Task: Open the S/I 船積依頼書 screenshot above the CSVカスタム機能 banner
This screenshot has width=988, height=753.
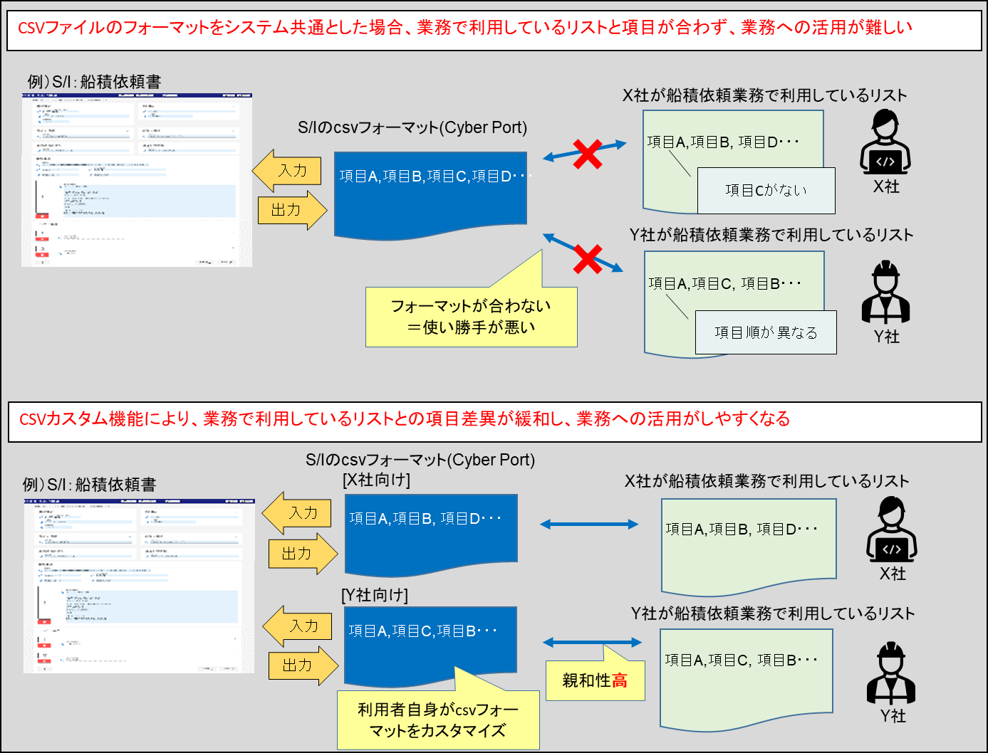Action: click(x=137, y=180)
